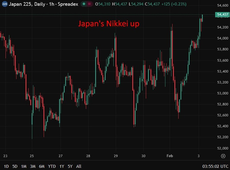Click the Japan 225 symbol logo icon
The width and height of the screenshot is (230, 170).
[x=5, y=4]
